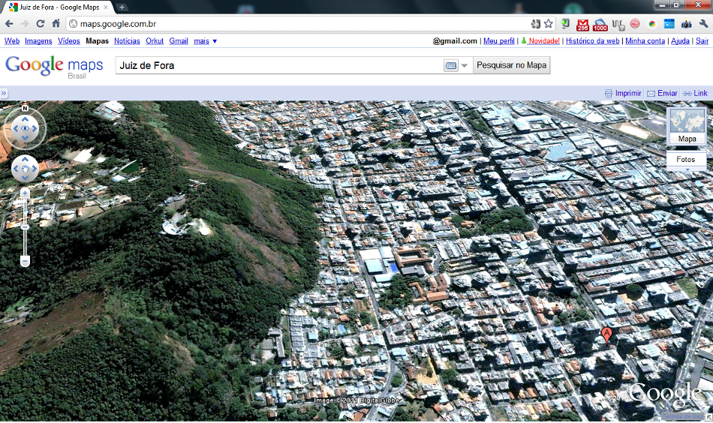Viewport: 713px width, 423px height.
Task: Switch to Mapa view thumbnail
Action: click(686, 126)
